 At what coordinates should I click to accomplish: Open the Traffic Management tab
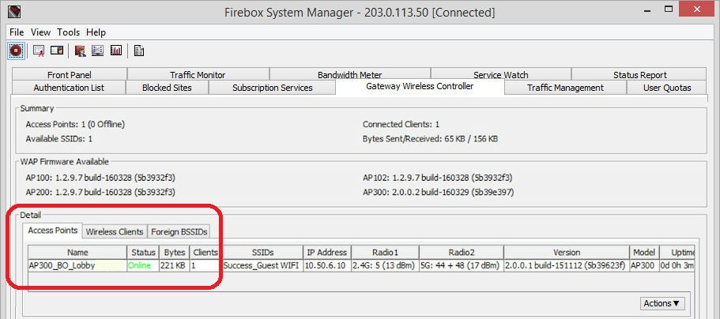point(565,88)
